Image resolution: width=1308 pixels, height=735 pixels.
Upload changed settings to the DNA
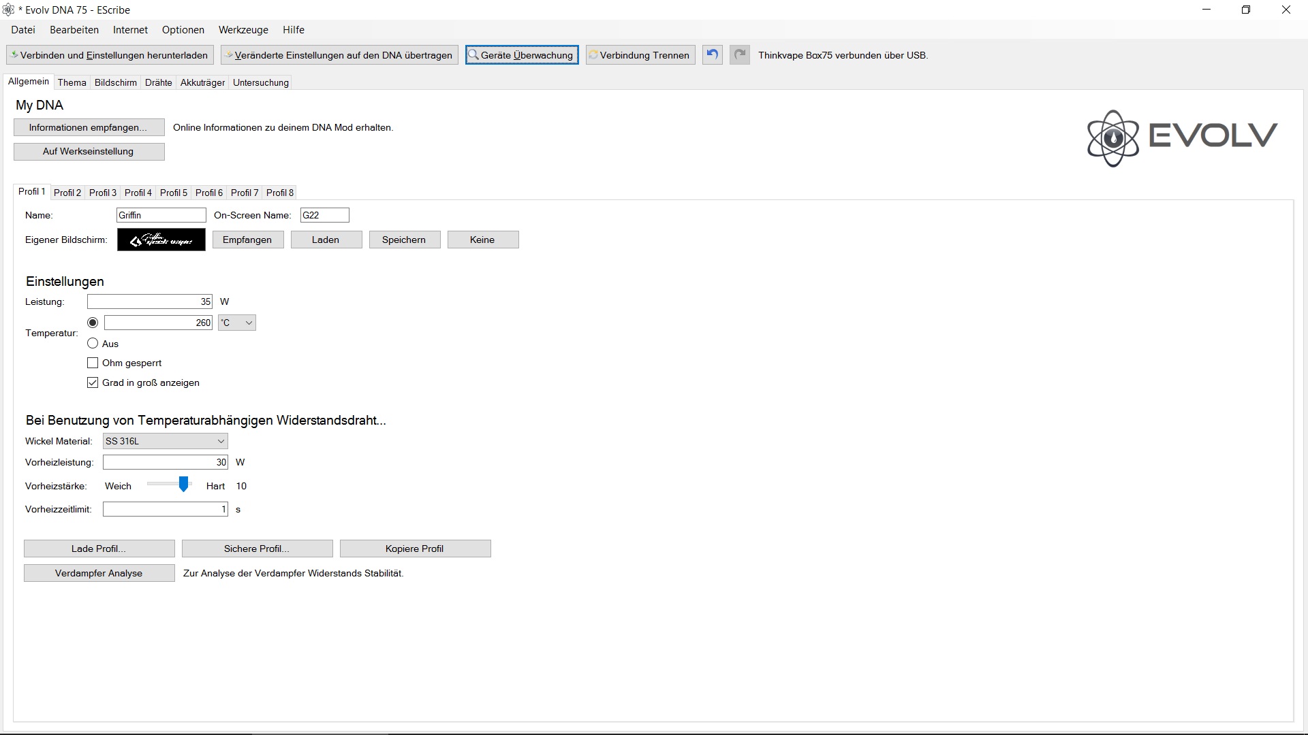pos(339,55)
